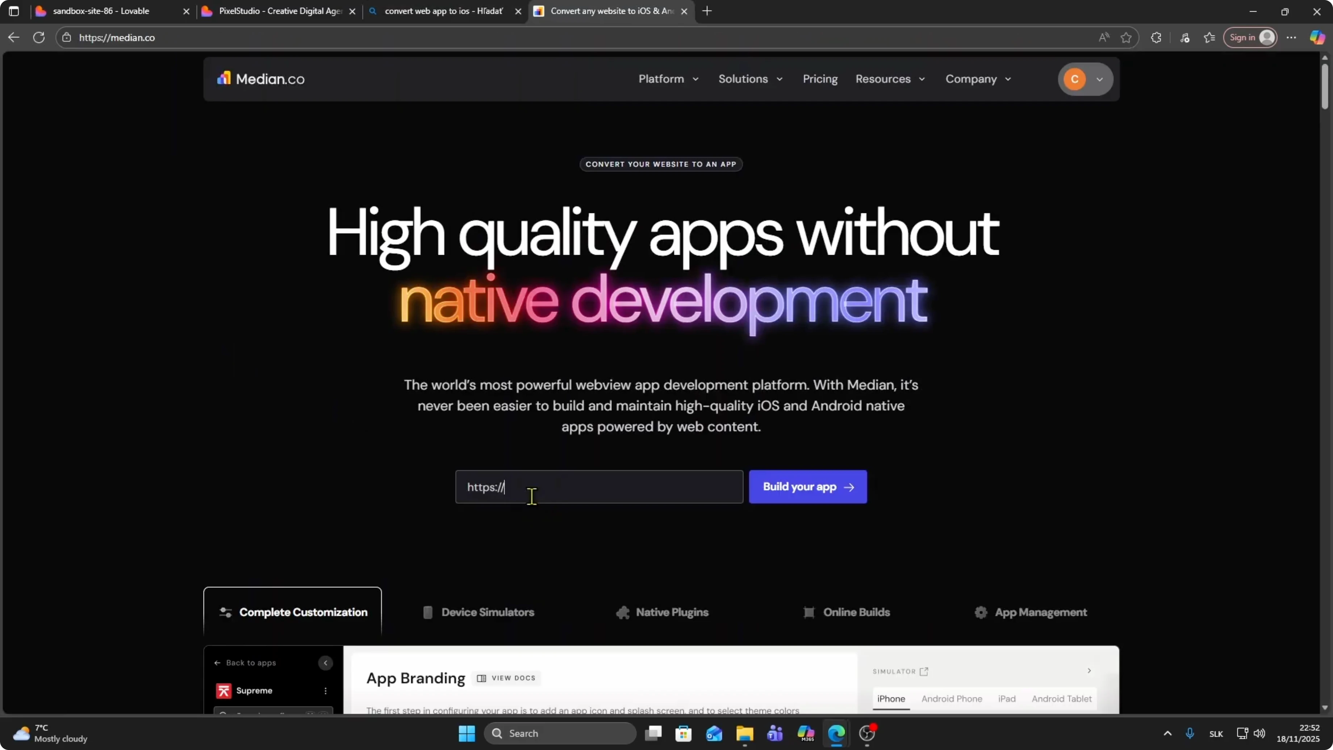The width and height of the screenshot is (1333, 750).
Task: Open the Solutions dropdown menu
Action: 750,79
